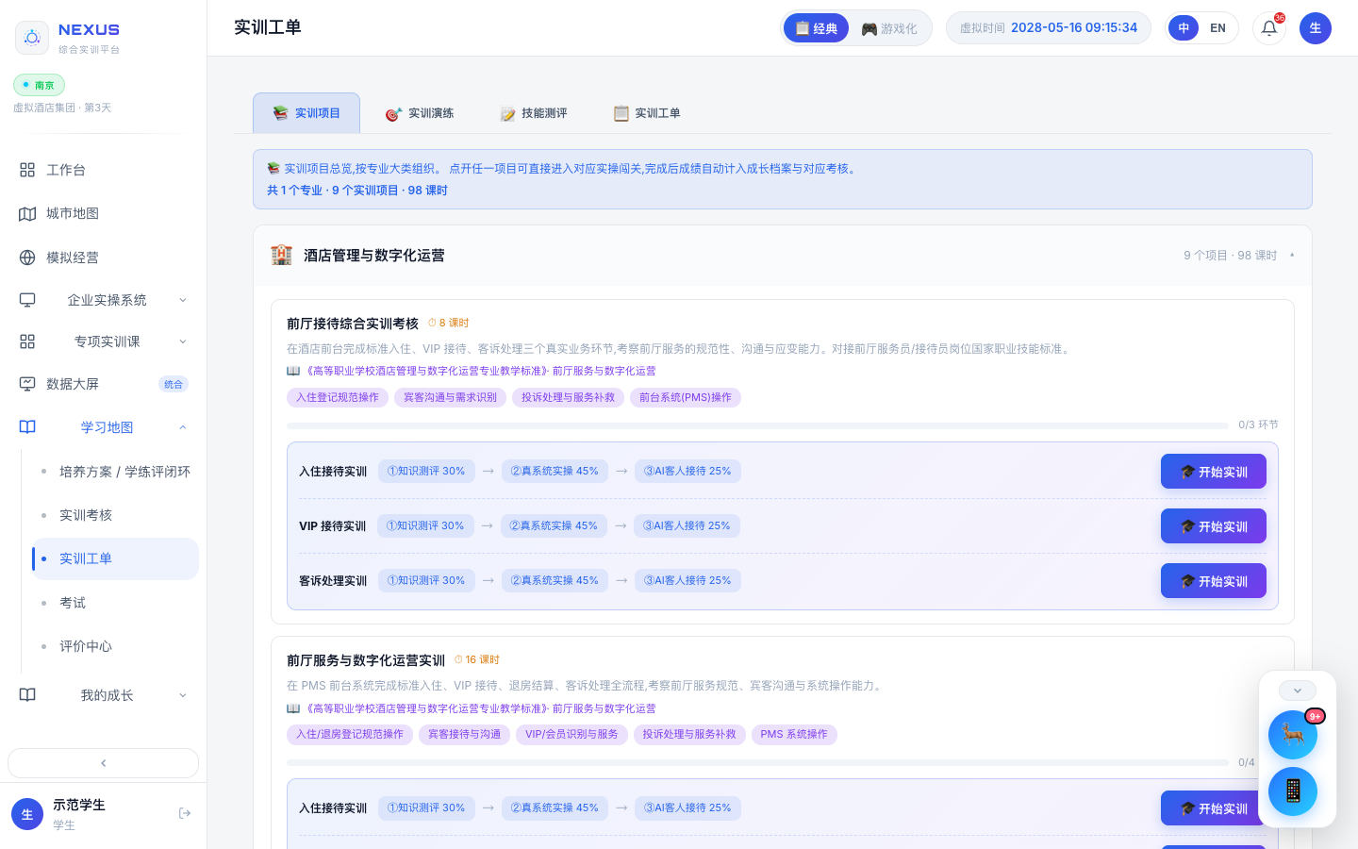
Task: Click the 企业实操系统 monitor icon
Action: point(27,300)
